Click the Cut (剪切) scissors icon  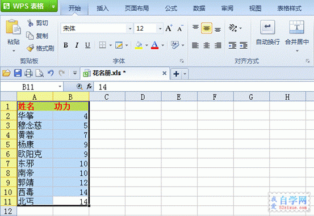pyautogui.click(x=30, y=23)
